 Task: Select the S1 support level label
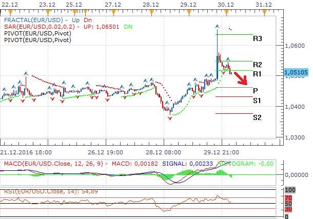[x=257, y=101]
